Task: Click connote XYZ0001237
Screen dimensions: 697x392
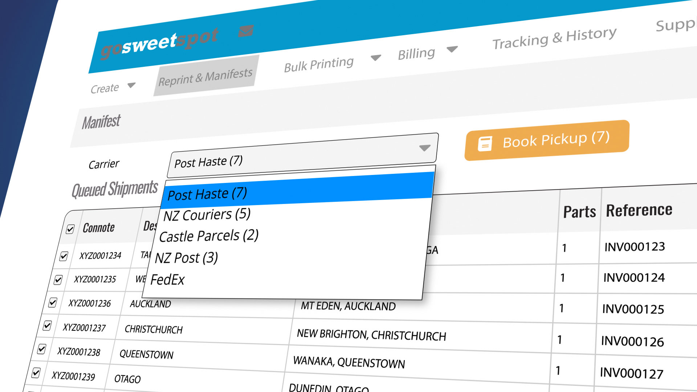Action: 84,327
